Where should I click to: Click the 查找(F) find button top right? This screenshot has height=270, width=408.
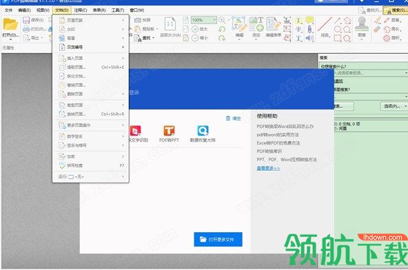pos(370,10)
